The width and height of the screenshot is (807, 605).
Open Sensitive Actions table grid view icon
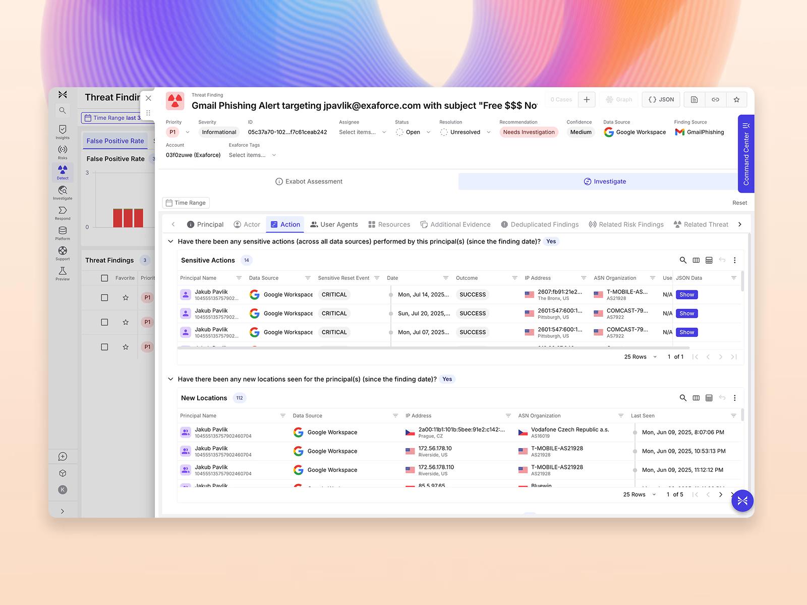[x=709, y=260]
